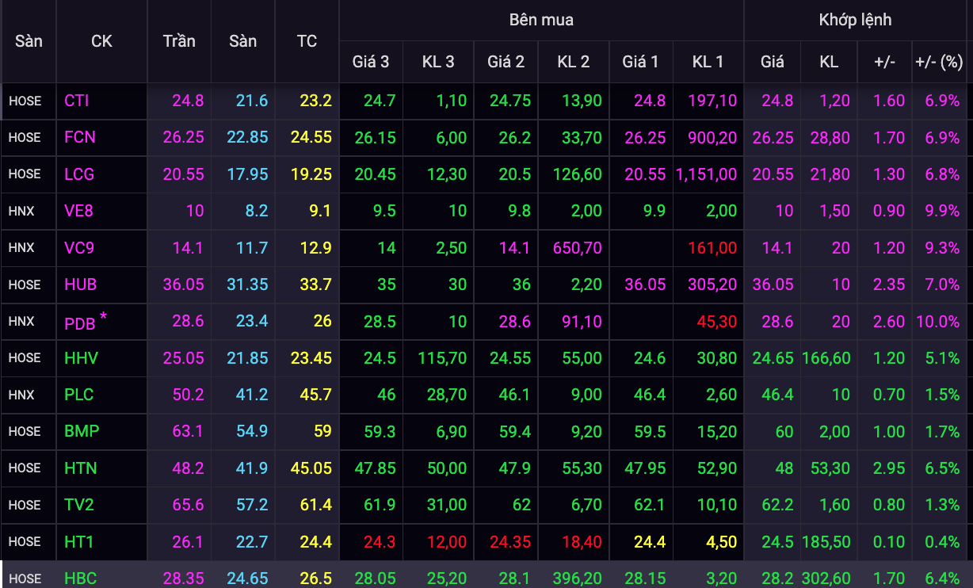
Task: Click the VE8 ticker symbol
Action: 79,211
